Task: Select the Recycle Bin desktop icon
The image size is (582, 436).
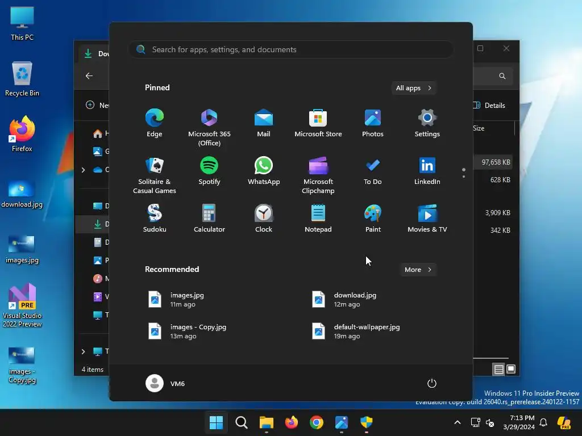Action: (x=22, y=79)
